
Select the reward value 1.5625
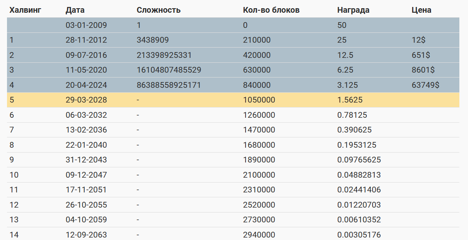(350, 100)
